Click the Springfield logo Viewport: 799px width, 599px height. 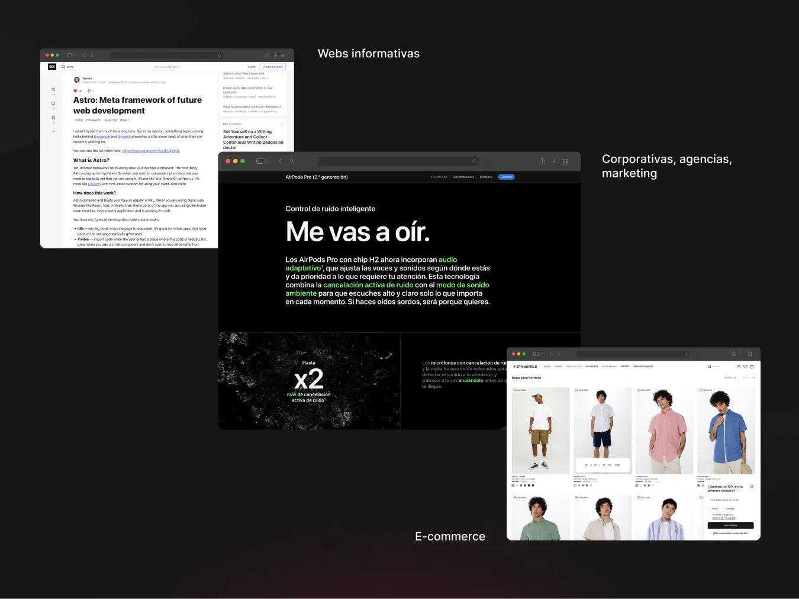(525, 367)
